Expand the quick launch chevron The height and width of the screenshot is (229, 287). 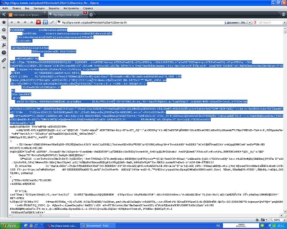pos(42,225)
